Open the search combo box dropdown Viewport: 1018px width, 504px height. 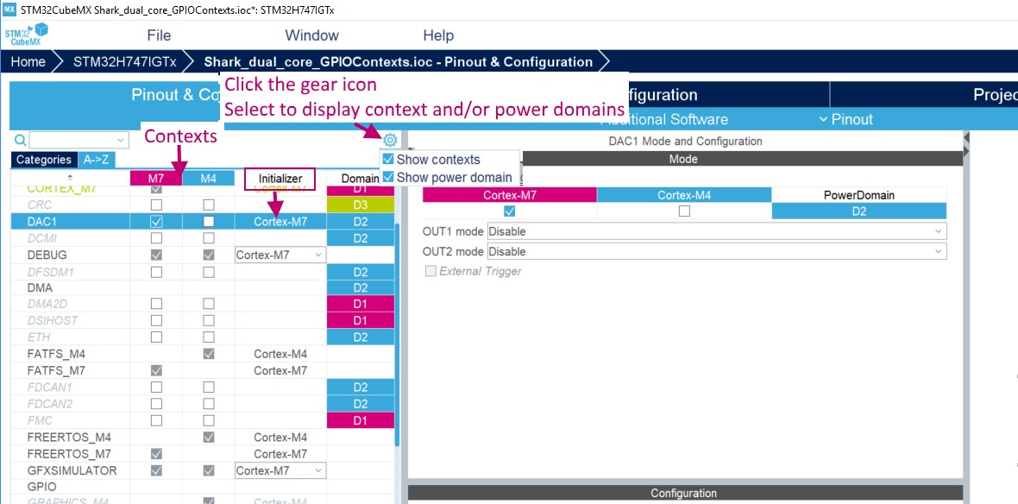tap(121, 141)
